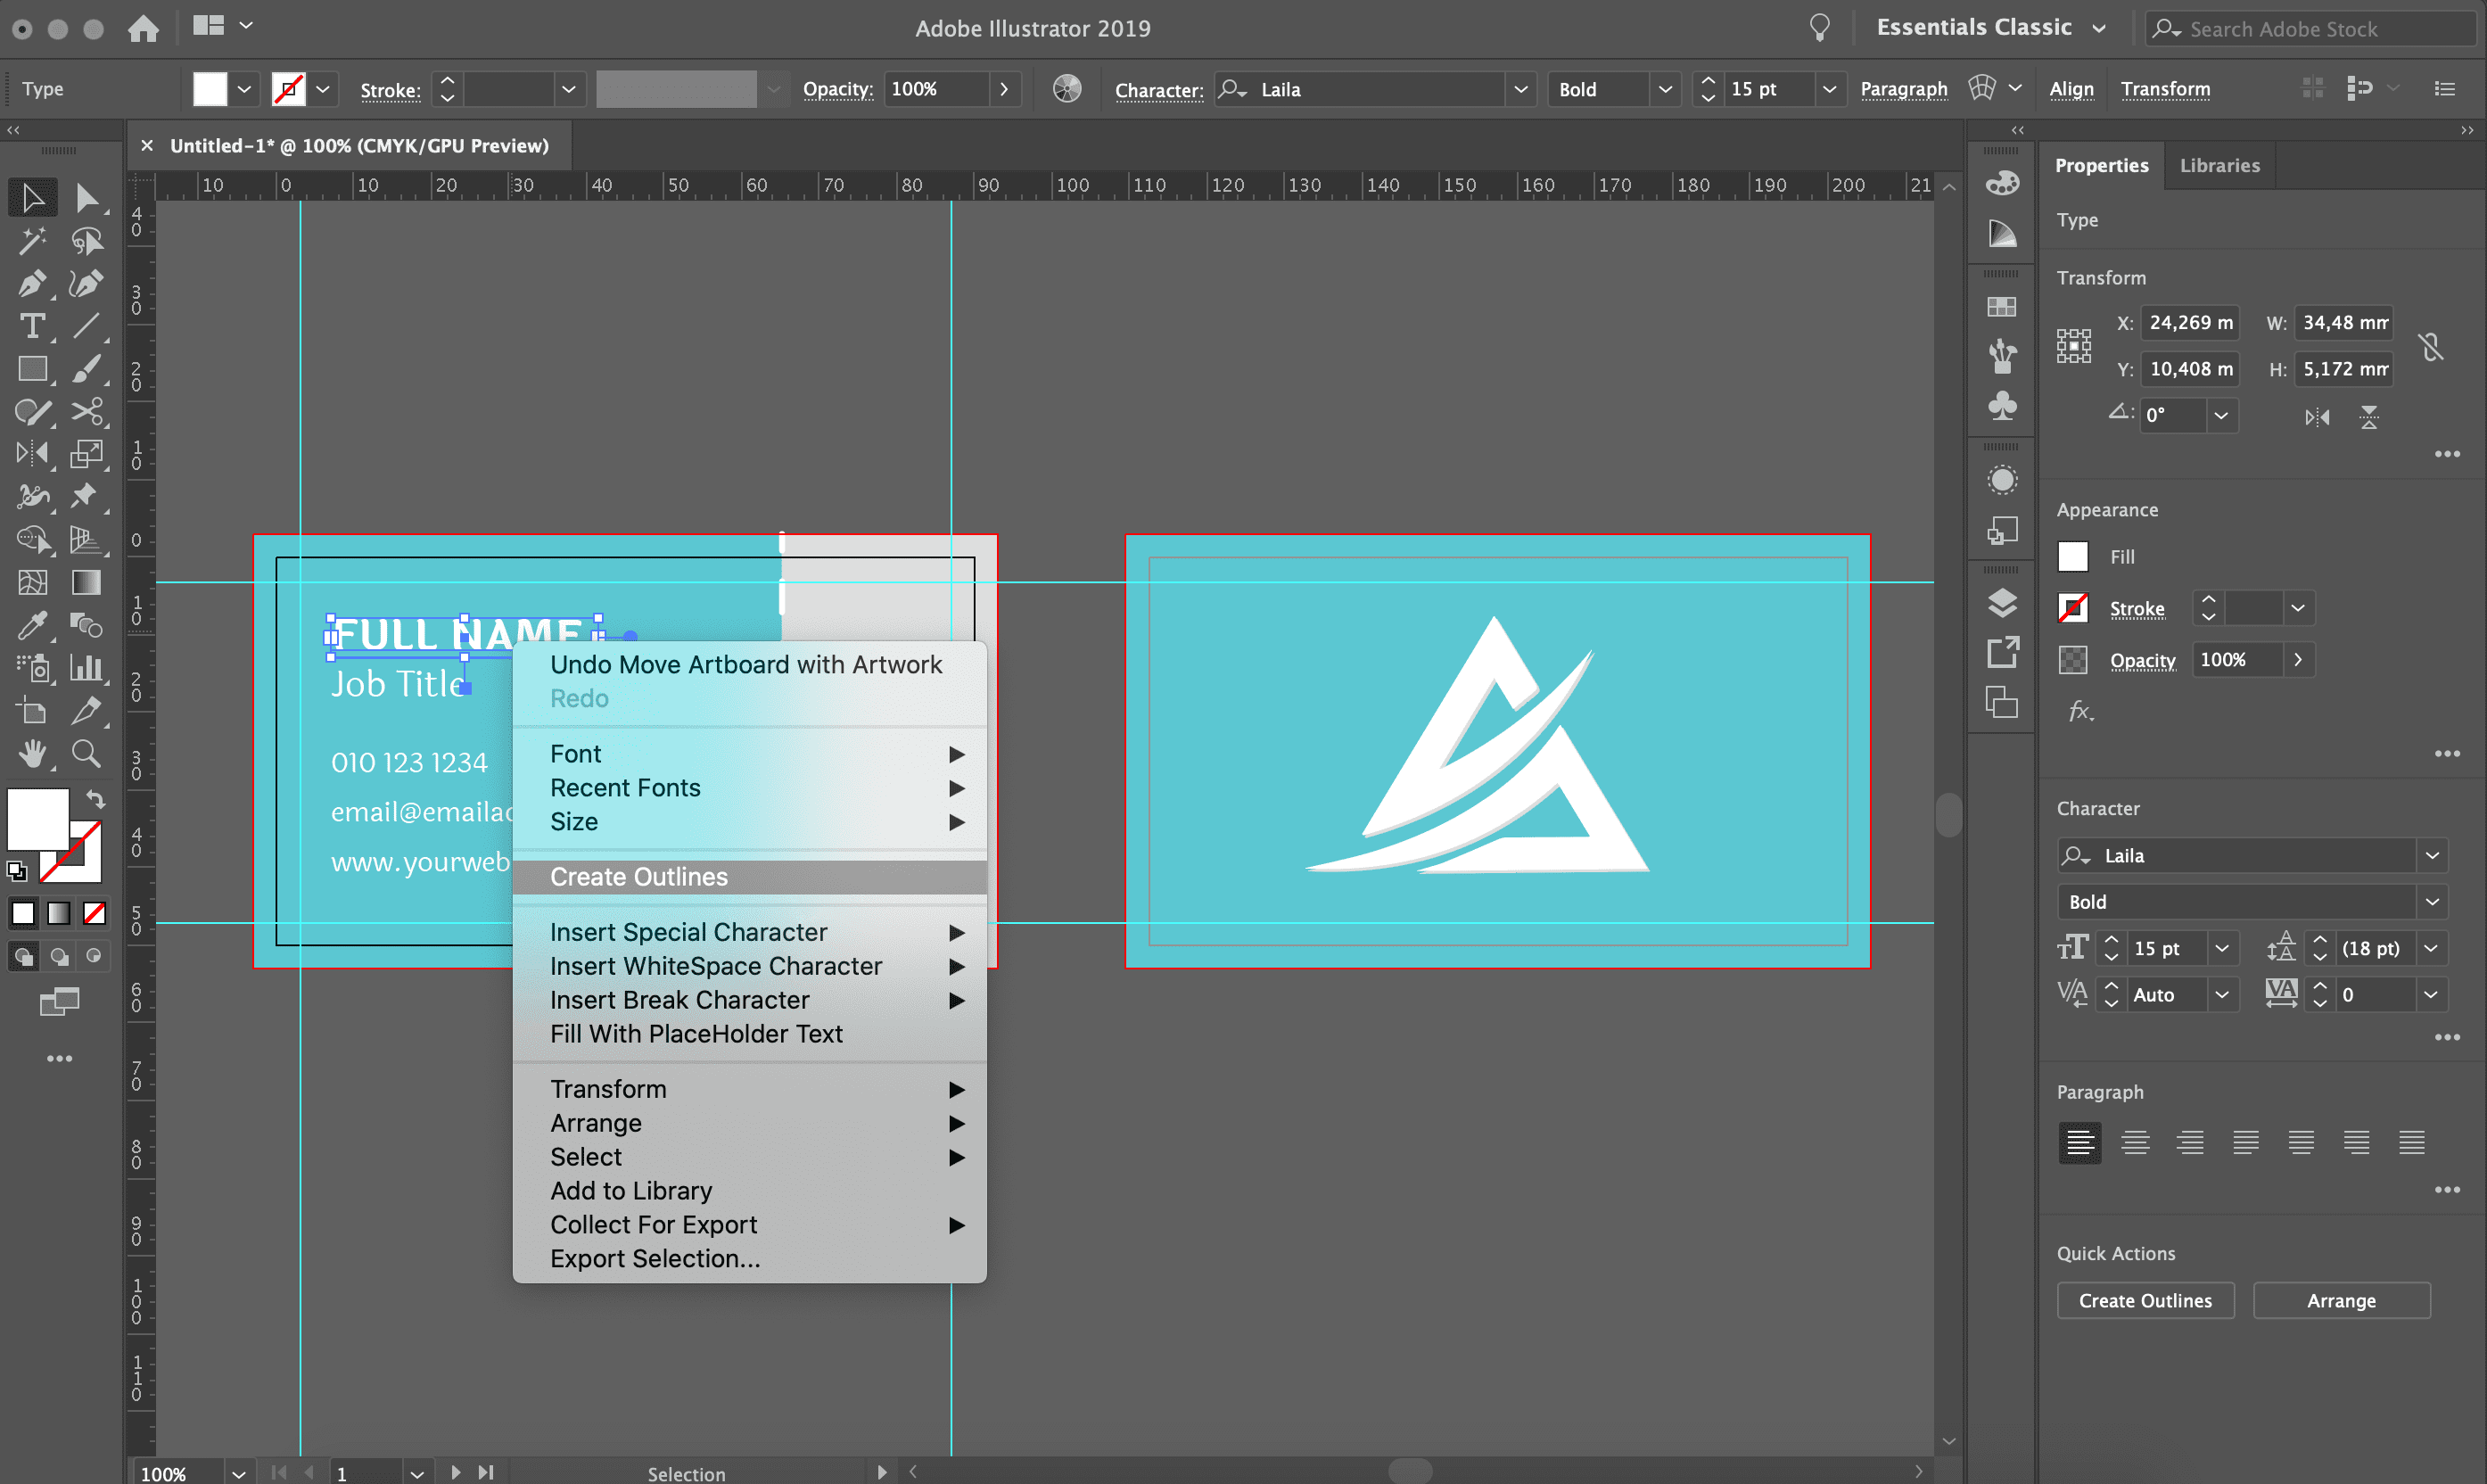The height and width of the screenshot is (1484, 2487).
Task: Select the Hand tool
Action: pyautogui.click(x=32, y=753)
